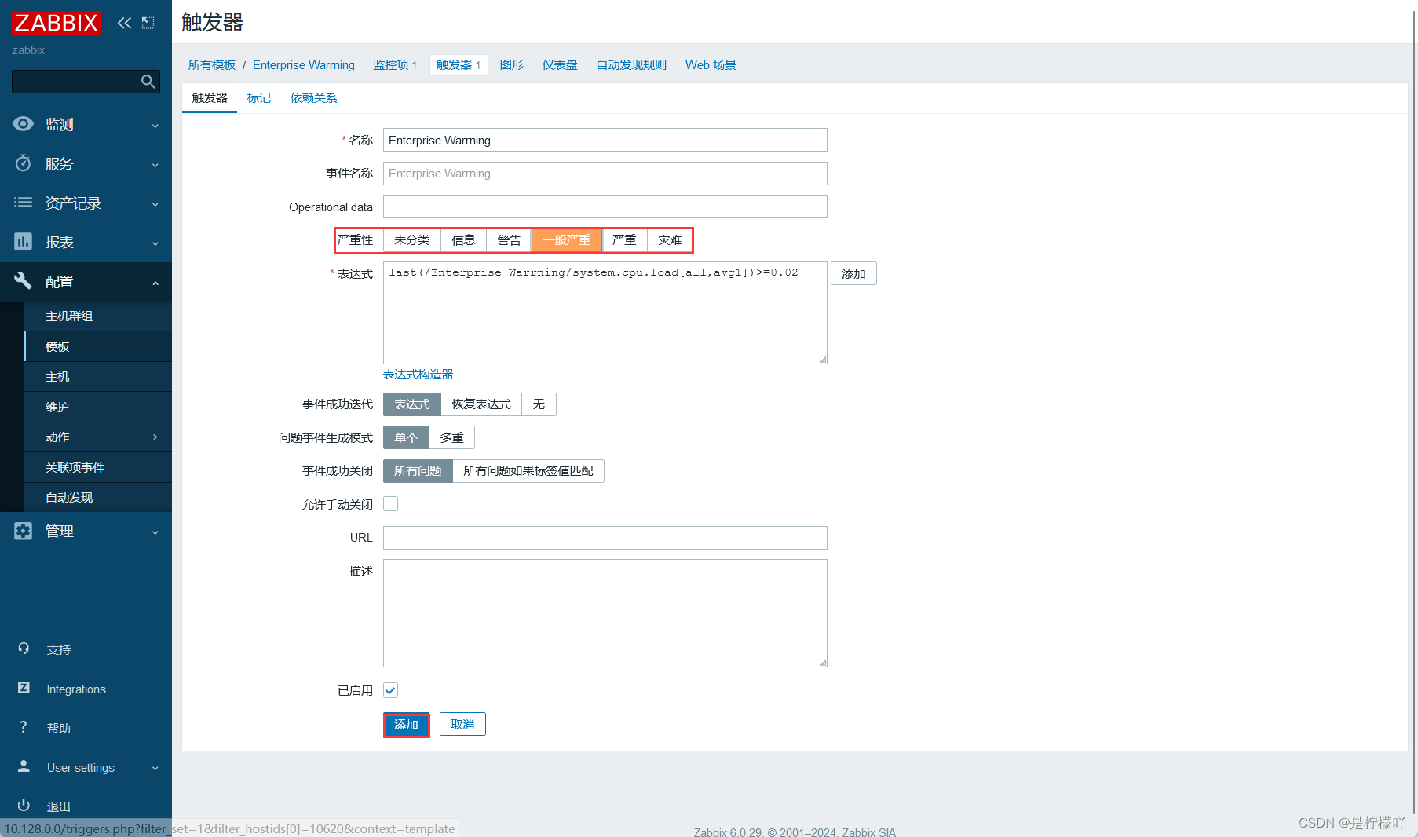Select 无 for event OK generation

click(x=539, y=404)
